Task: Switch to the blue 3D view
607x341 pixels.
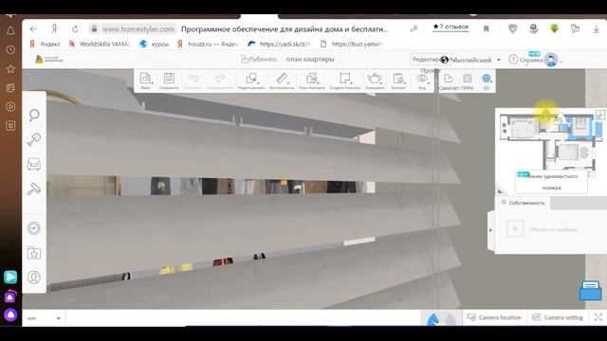Action: pyautogui.click(x=487, y=81)
